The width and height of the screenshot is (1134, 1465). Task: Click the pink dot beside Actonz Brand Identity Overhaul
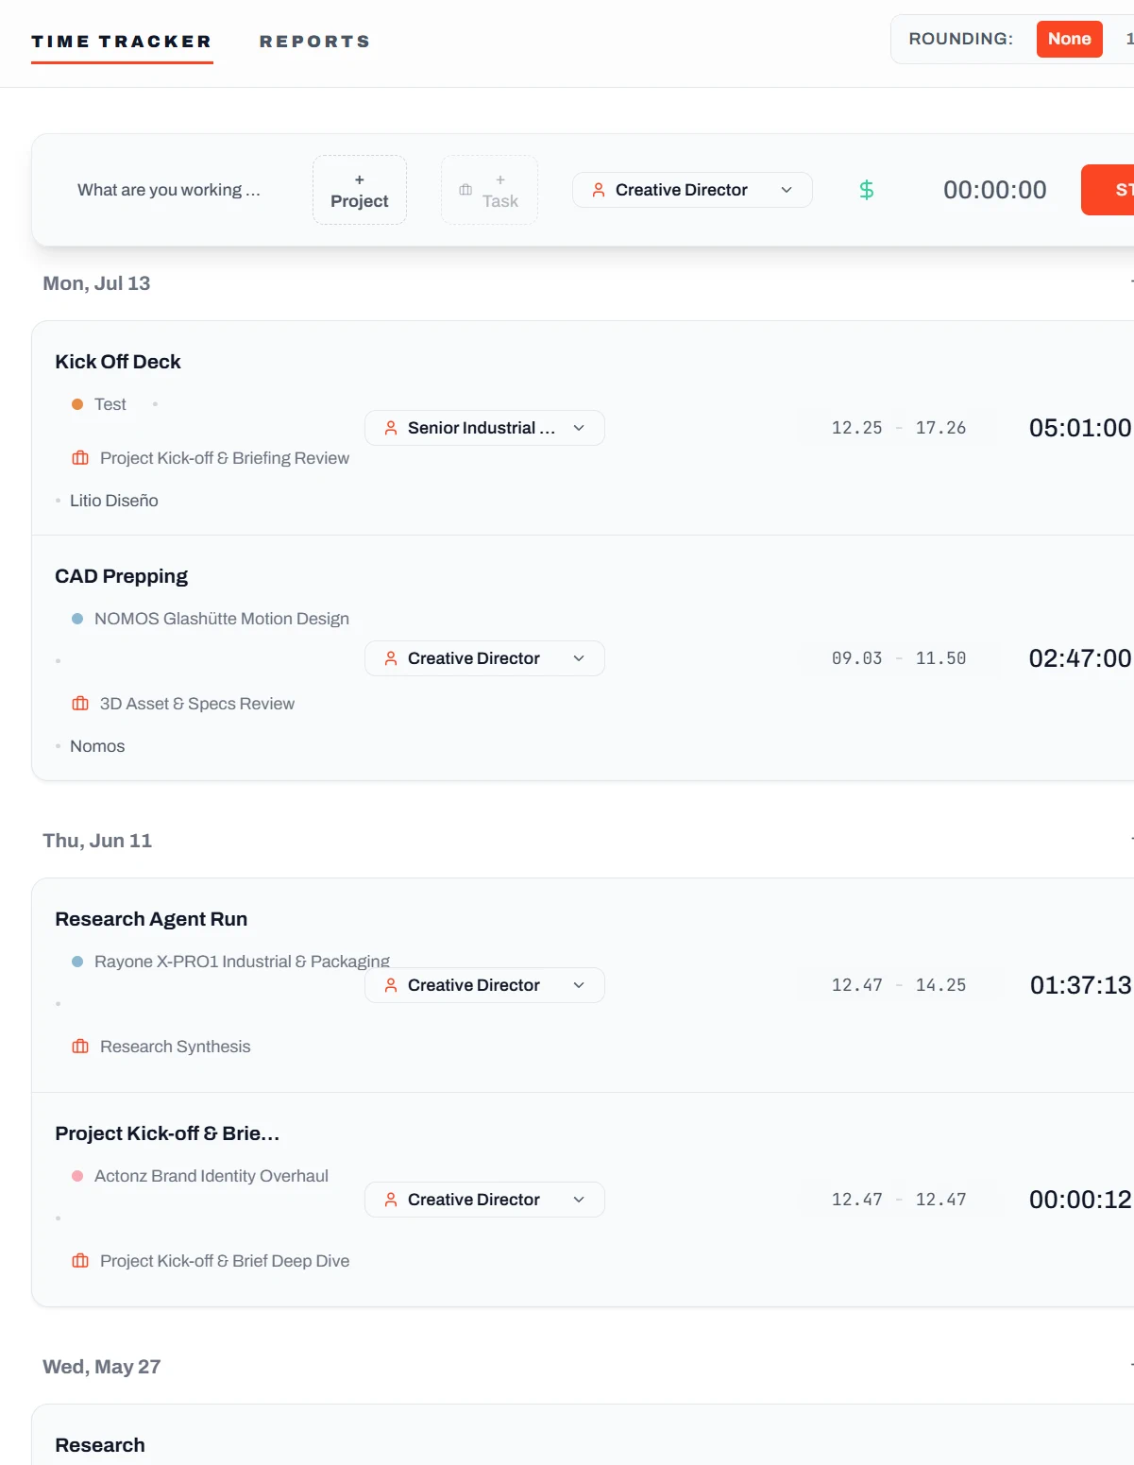(77, 1176)
